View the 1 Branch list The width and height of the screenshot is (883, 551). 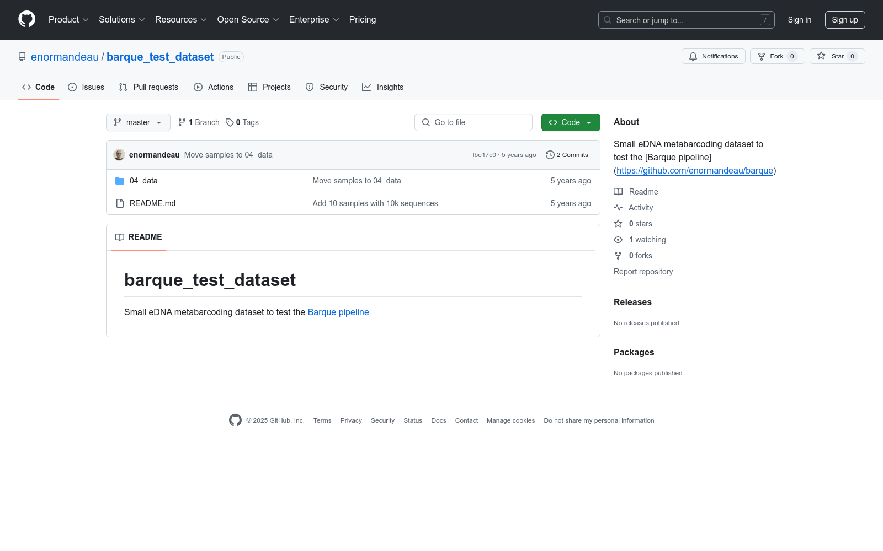tap(199, 122)
